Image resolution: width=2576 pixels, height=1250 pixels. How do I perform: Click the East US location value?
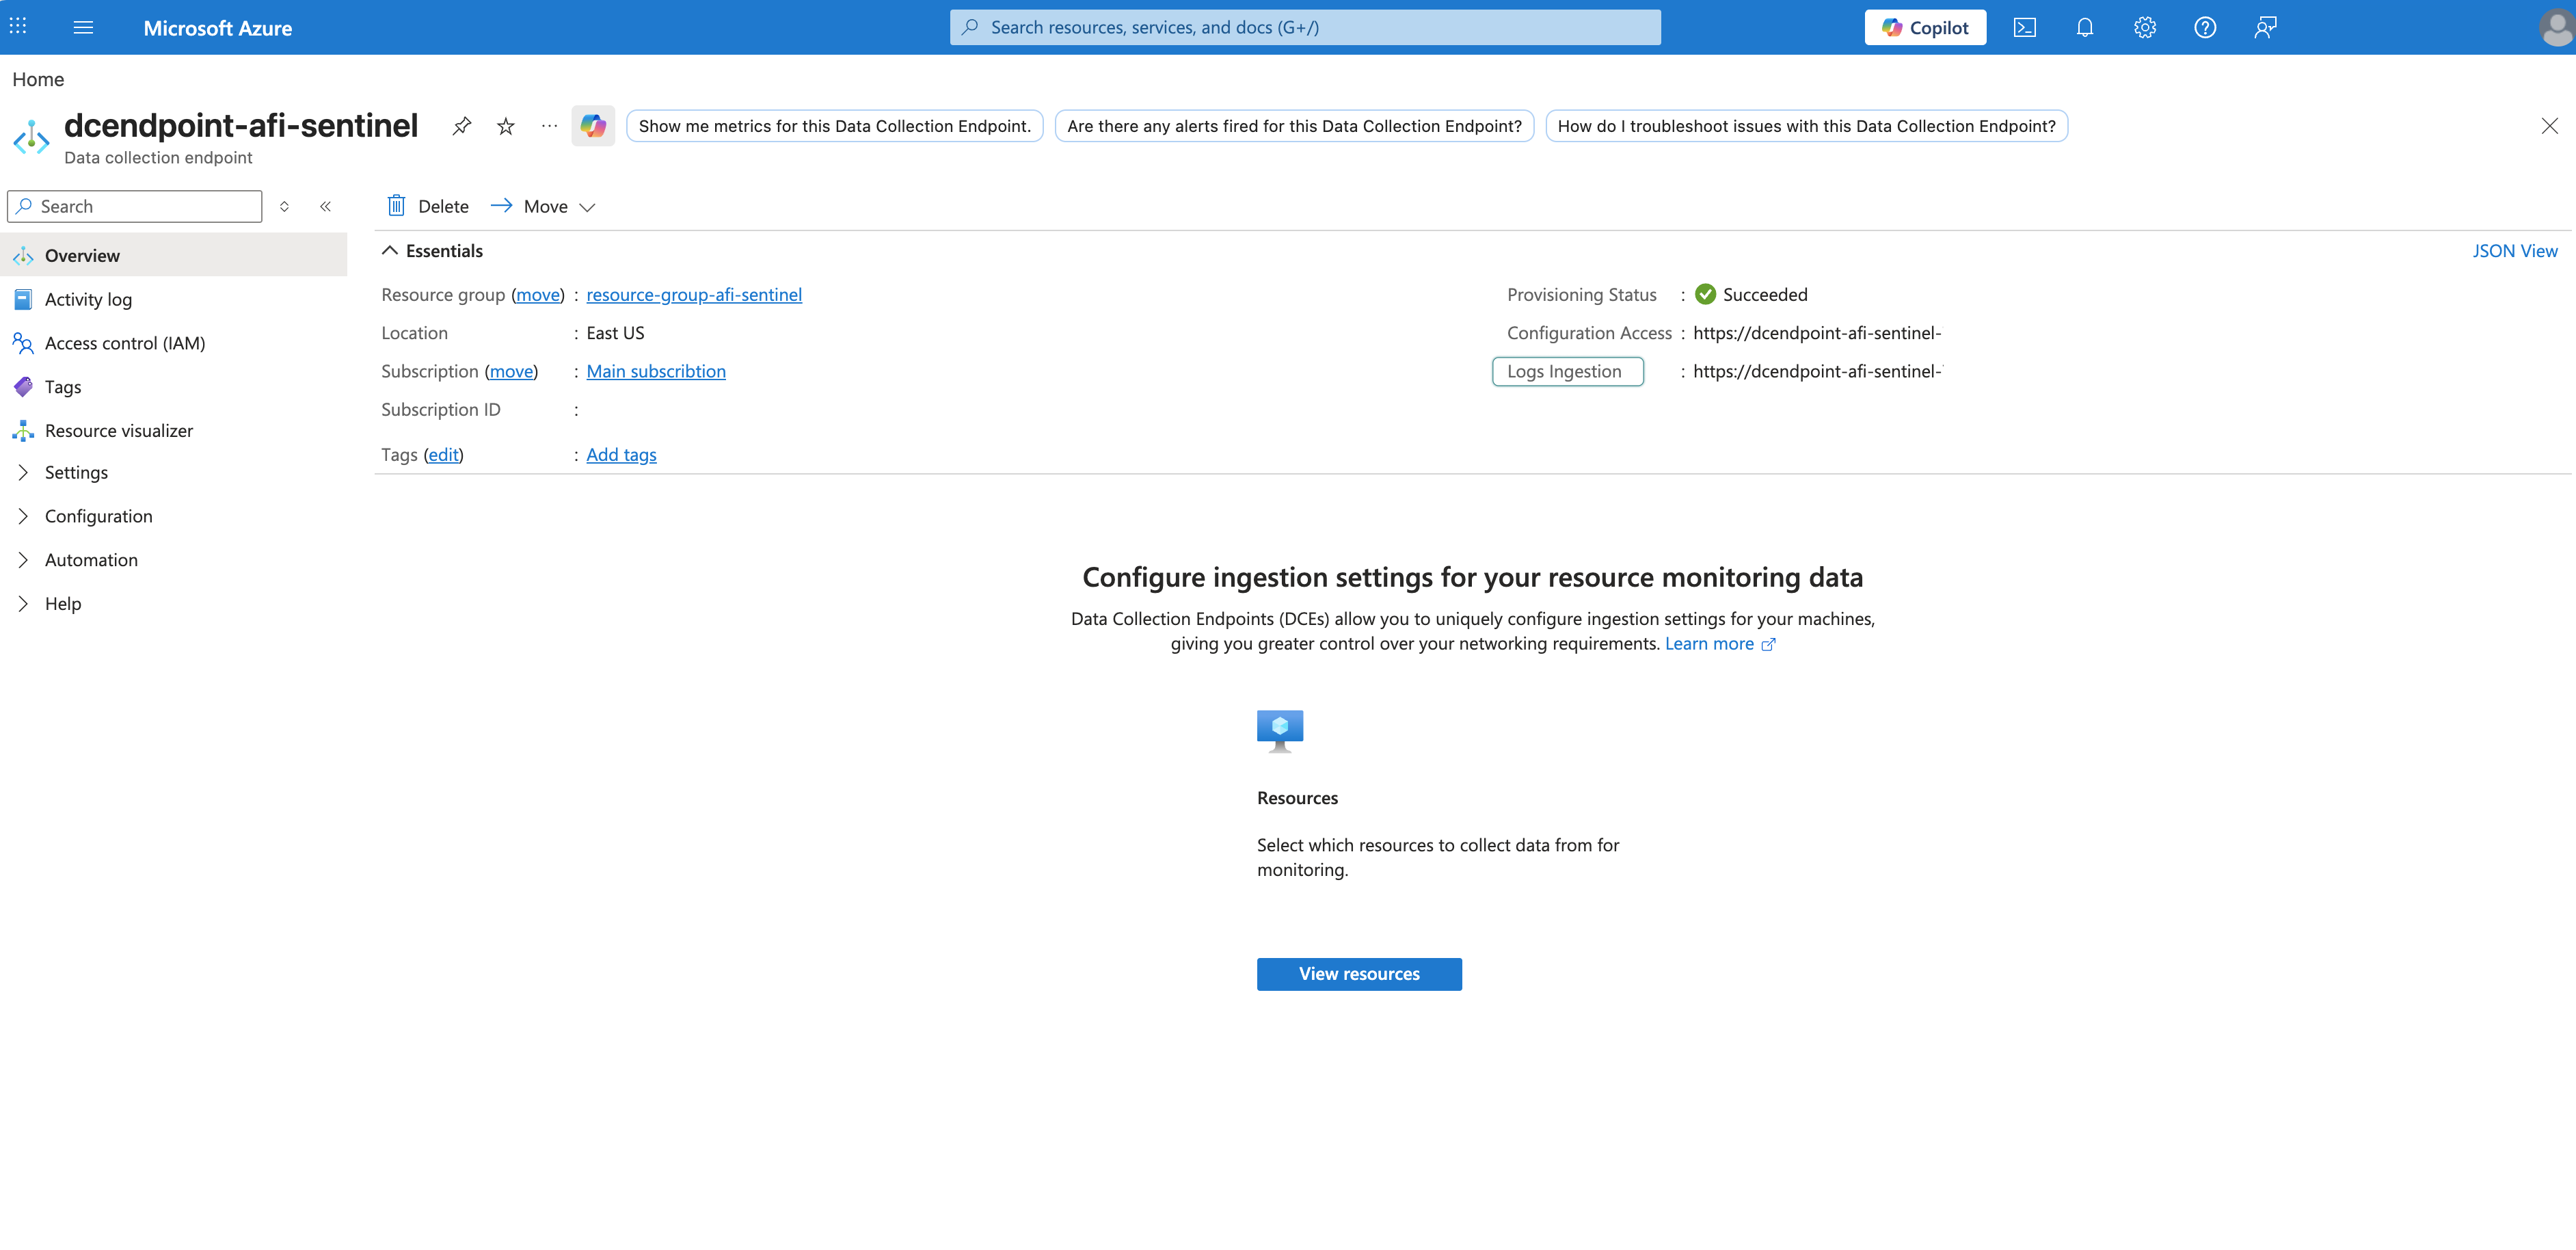(x=615, y=333)
